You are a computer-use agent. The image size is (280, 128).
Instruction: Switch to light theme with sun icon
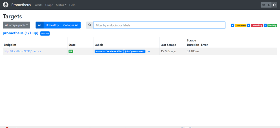pos(264,5)
